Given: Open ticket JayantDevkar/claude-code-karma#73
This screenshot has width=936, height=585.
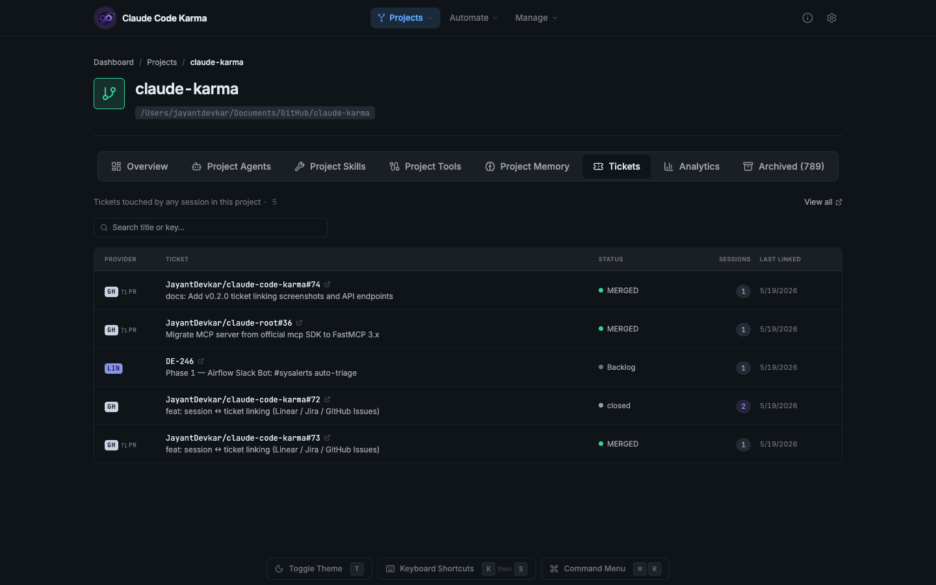Looking at the screenshot, I should [x=243, y=438].
